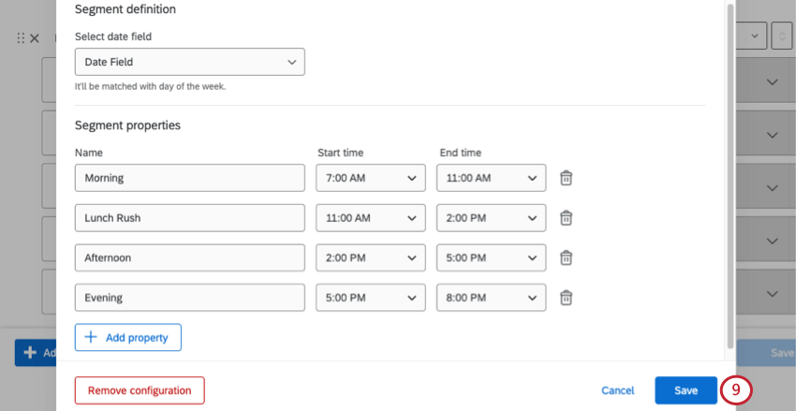Screen dimensions: 796x411
Task: Edit the Morning name field
Action: pyautogui.click(x=189, y=178)
